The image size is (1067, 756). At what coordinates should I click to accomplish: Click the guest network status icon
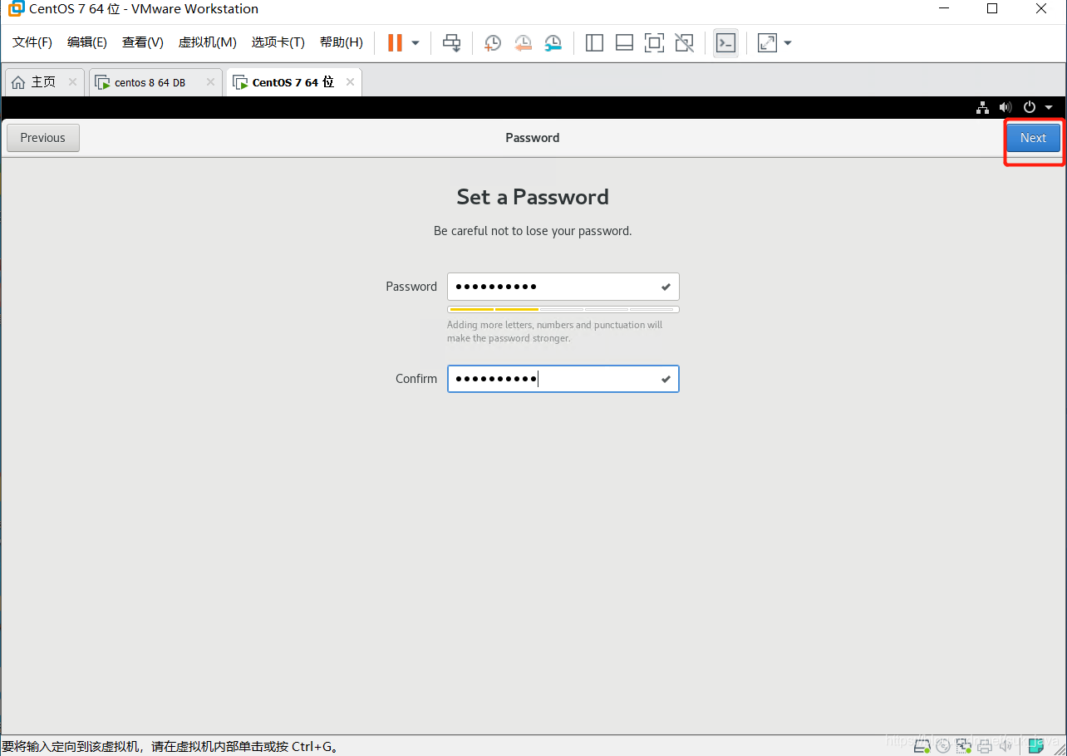pyautogui.click(x=982, y=107)
